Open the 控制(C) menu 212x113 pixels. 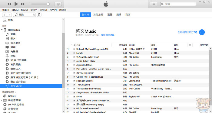[x=43, y=10]
